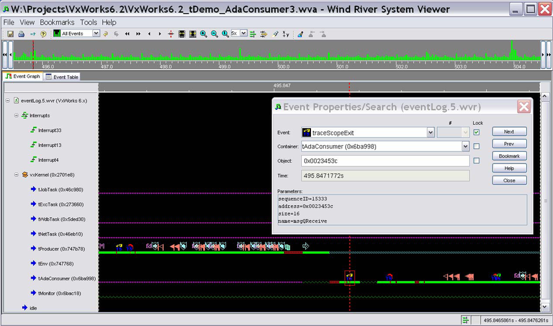Click the graph scrollbar down arrow
553x326 pixels.
click(x=545, y=306)
